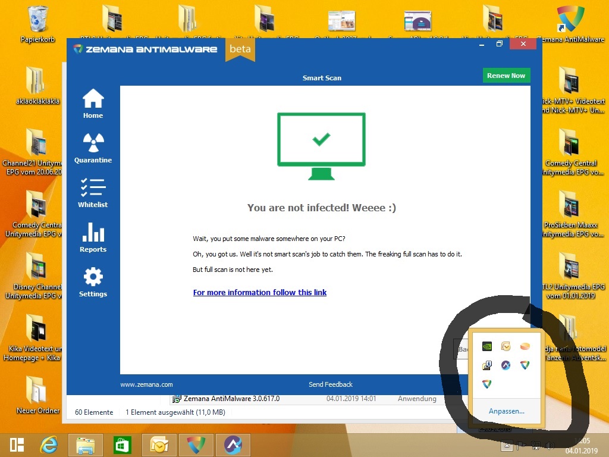Click the Zemana shield on the tray's bottom row
Viewport: 609px width, 457px height.
[x=486, y=384]
